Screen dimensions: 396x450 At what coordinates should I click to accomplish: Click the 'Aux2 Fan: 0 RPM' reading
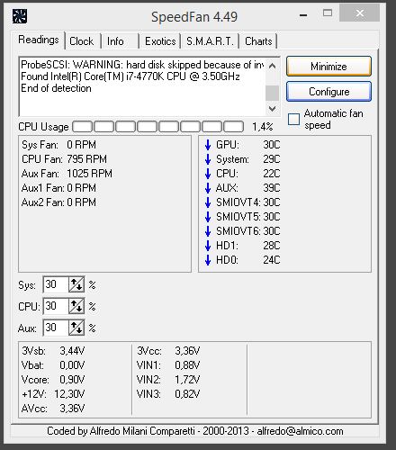pyautogui.click(x=58, y=202)
